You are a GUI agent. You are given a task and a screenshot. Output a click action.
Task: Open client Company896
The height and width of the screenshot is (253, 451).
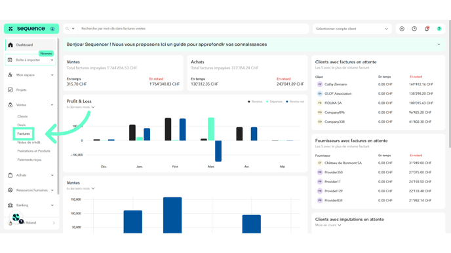(334, 112)
